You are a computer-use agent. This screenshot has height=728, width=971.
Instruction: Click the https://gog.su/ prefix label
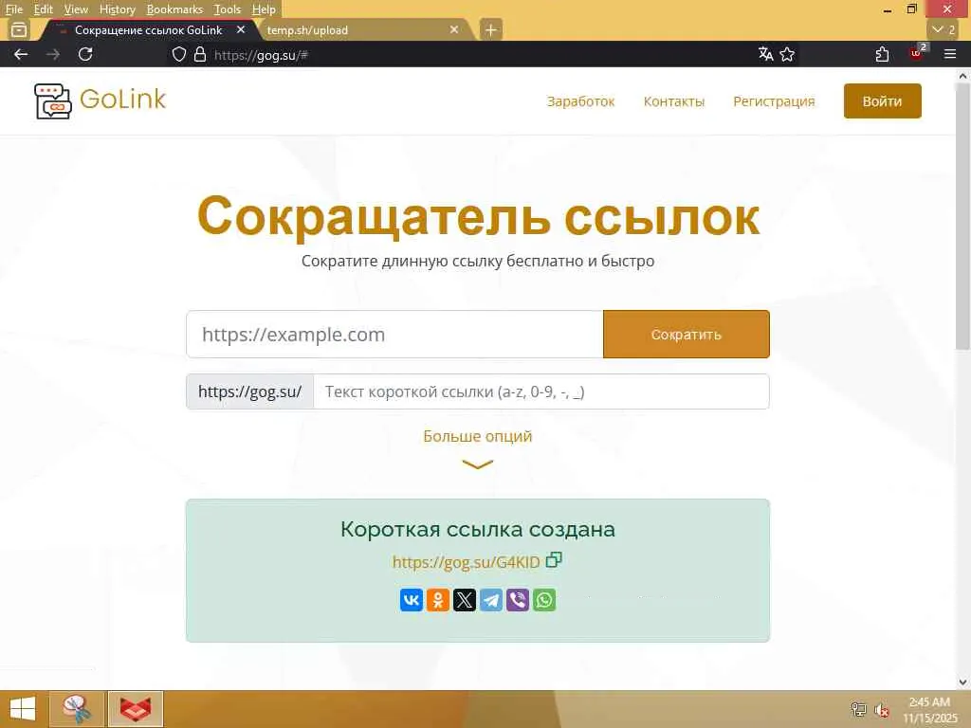[x=250, y=391]
